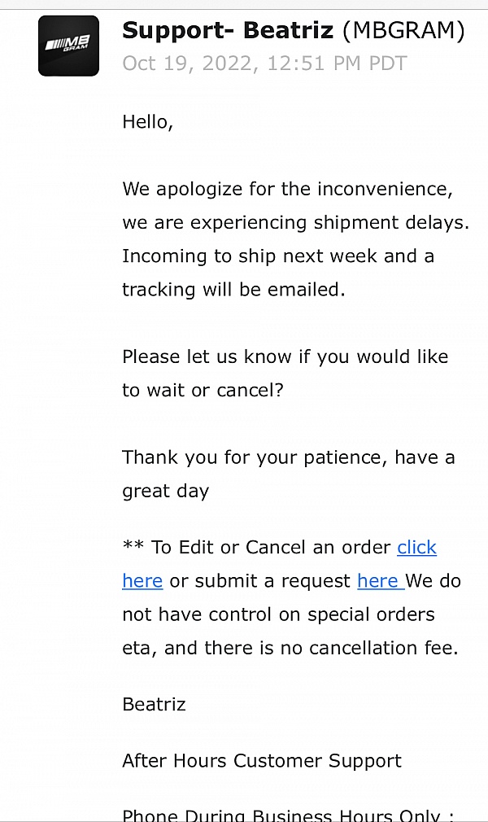Click the "Beatriz" signature name

[154, 704]
